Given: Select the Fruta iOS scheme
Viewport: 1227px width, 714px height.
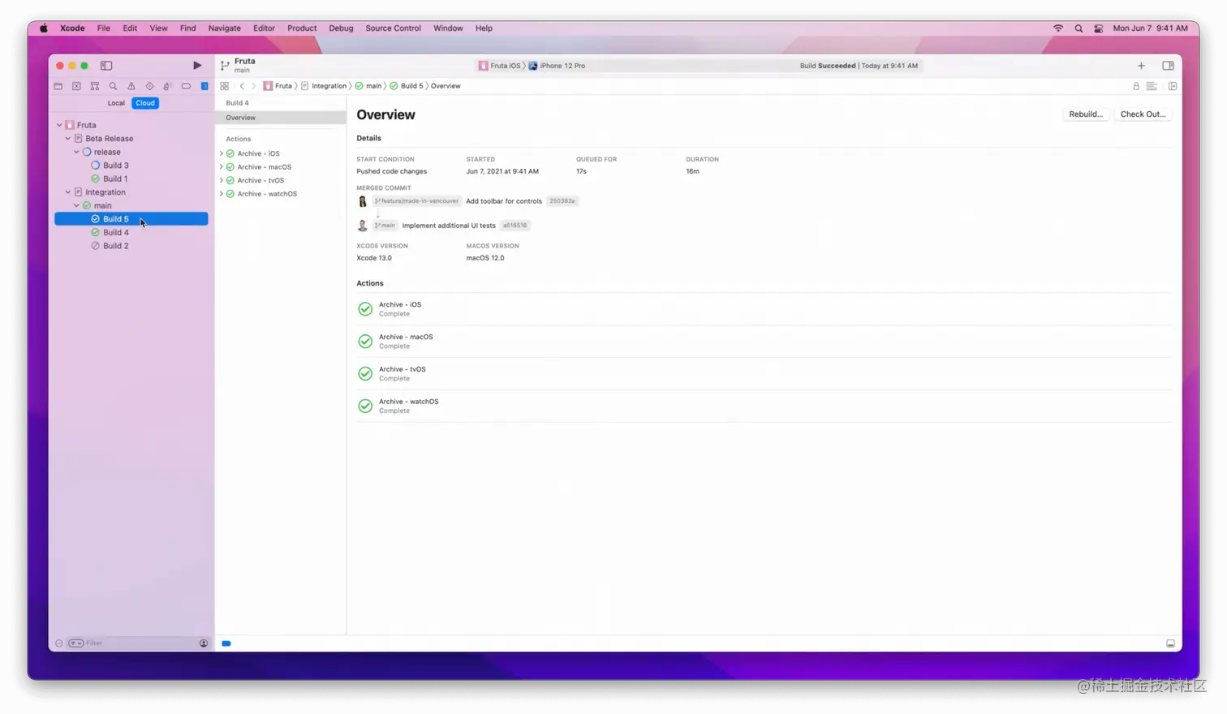Looking at the screenshot, I should pos(499,66).
